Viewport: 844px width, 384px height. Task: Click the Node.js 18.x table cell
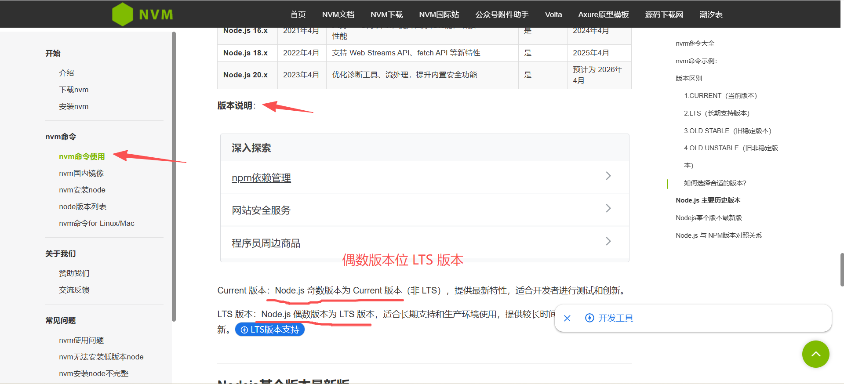point(247,53)
